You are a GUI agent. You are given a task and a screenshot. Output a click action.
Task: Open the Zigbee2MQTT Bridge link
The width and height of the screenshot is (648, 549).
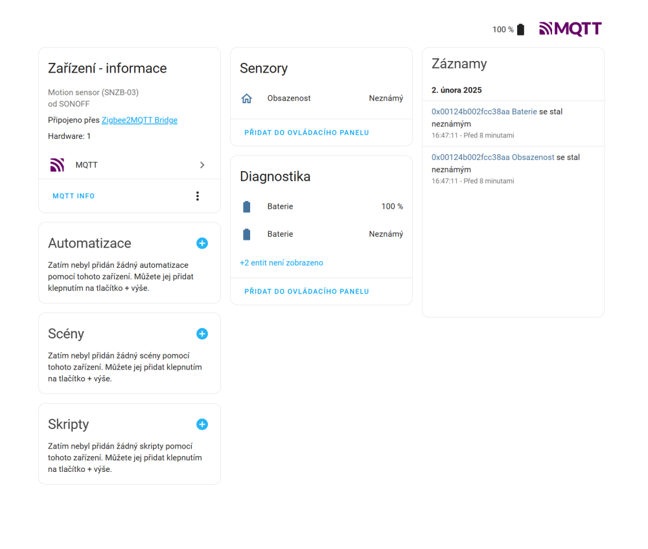coord(139,120)
